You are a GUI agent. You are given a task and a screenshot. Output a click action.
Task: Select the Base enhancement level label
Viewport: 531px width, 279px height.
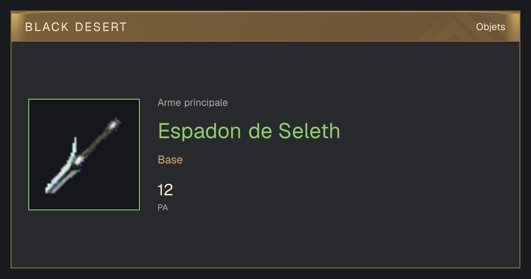pyautogui.click(x=170, y=160)
